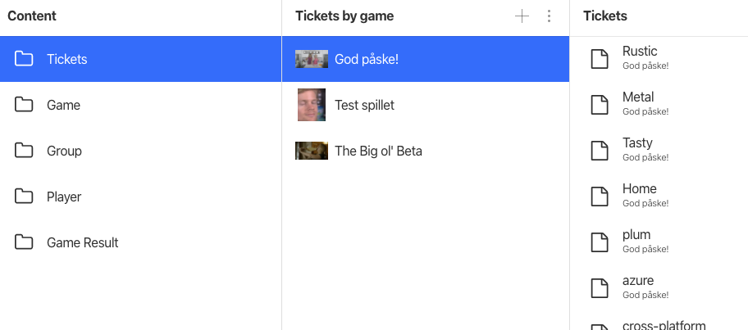Click The Big ol' Beta thumbnail
The image size is (748, 330).
pyautogui.click(x=312, y=151)
